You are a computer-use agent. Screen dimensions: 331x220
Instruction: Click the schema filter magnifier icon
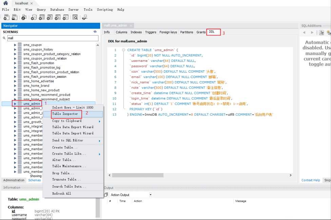point(4,38)
